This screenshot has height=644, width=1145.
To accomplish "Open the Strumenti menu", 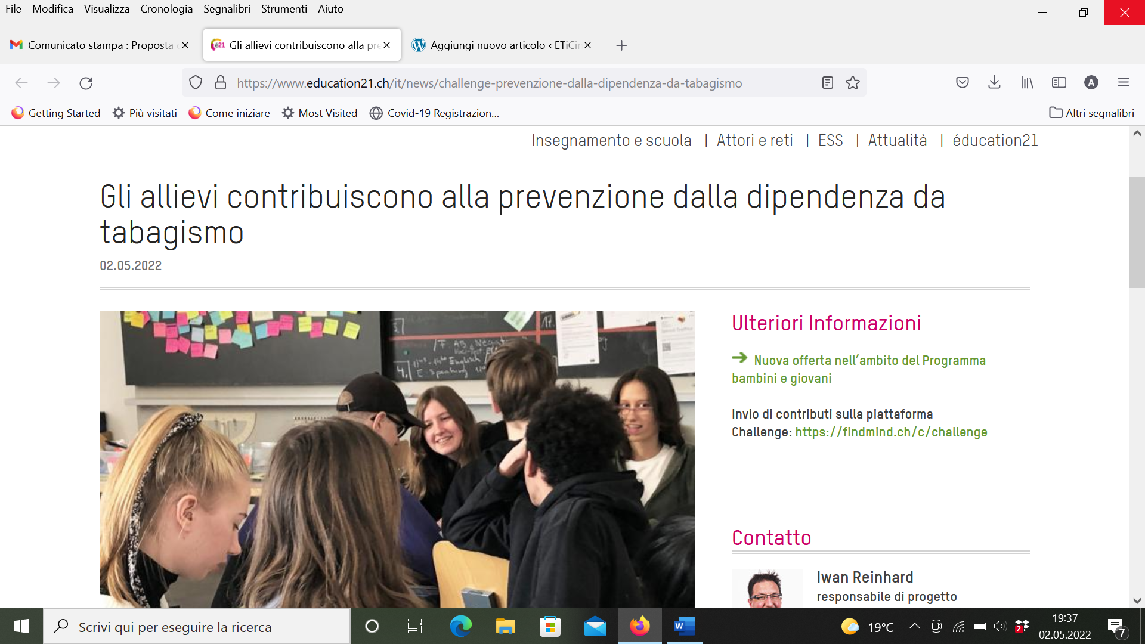I will coord(284,9).
